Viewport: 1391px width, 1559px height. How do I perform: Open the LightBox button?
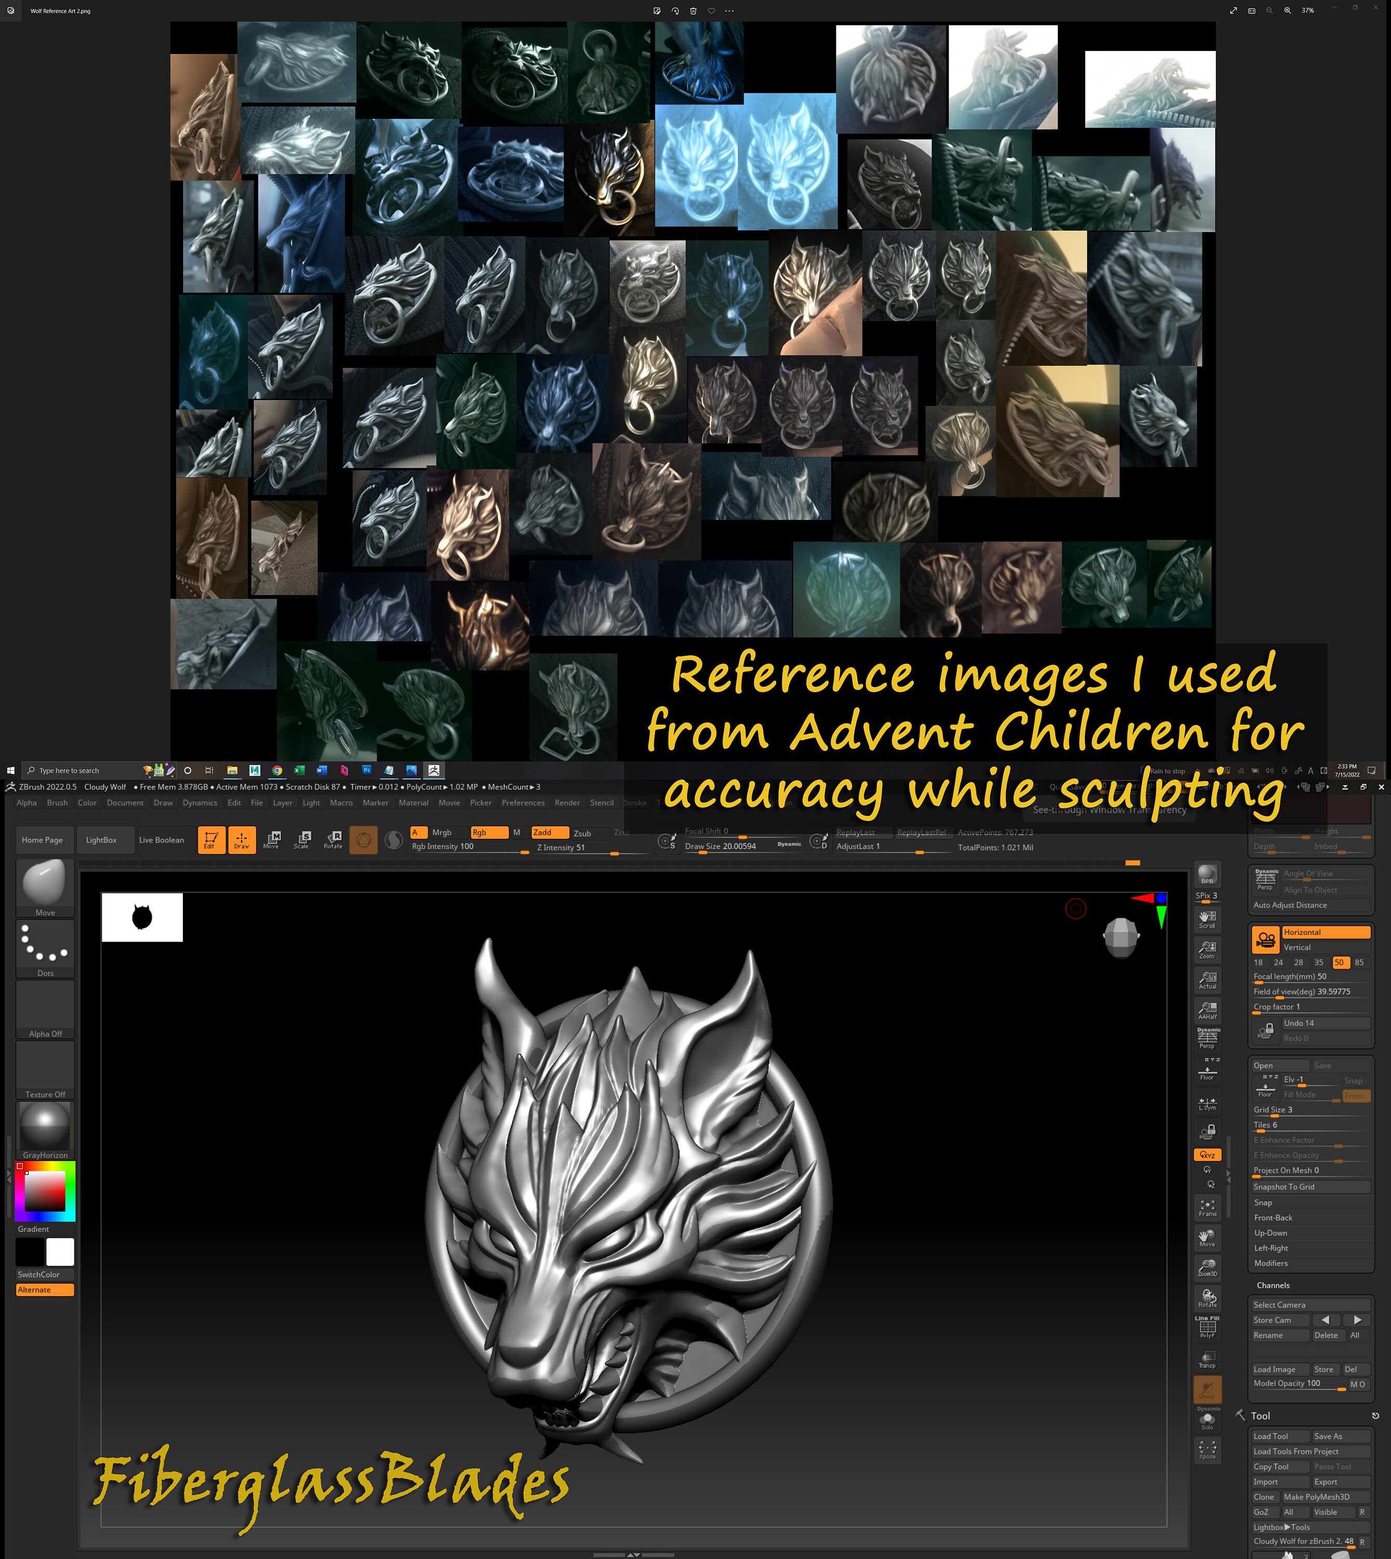(102, 840)
